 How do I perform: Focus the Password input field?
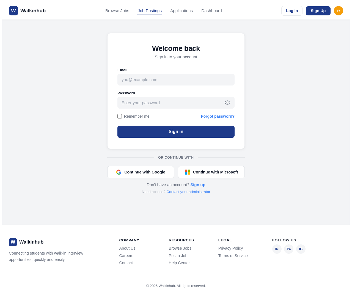(176, 103)
